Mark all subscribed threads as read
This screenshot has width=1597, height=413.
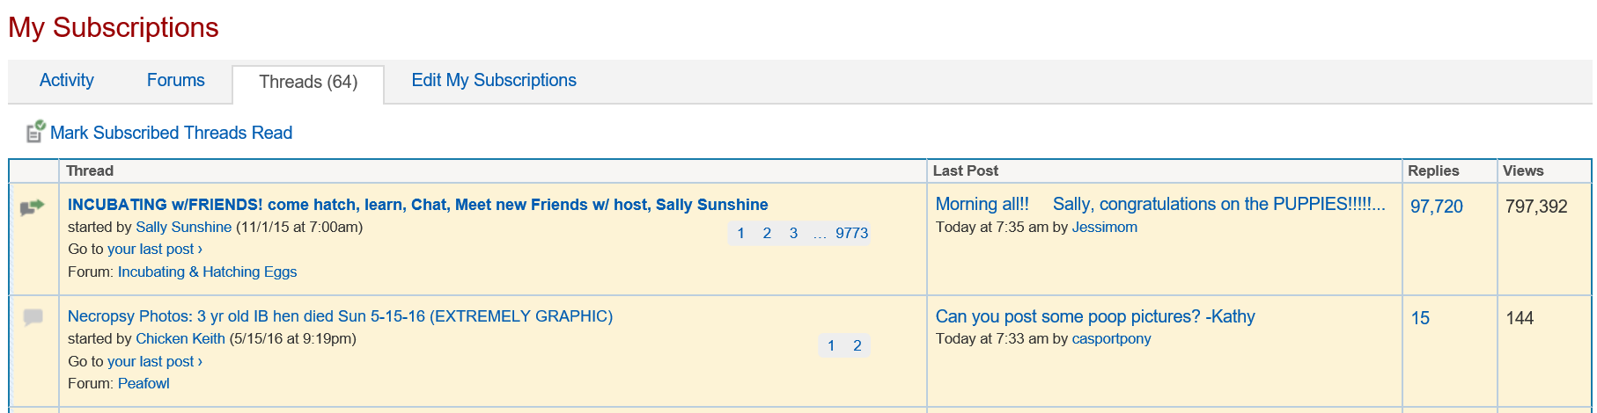pos(171,133)
